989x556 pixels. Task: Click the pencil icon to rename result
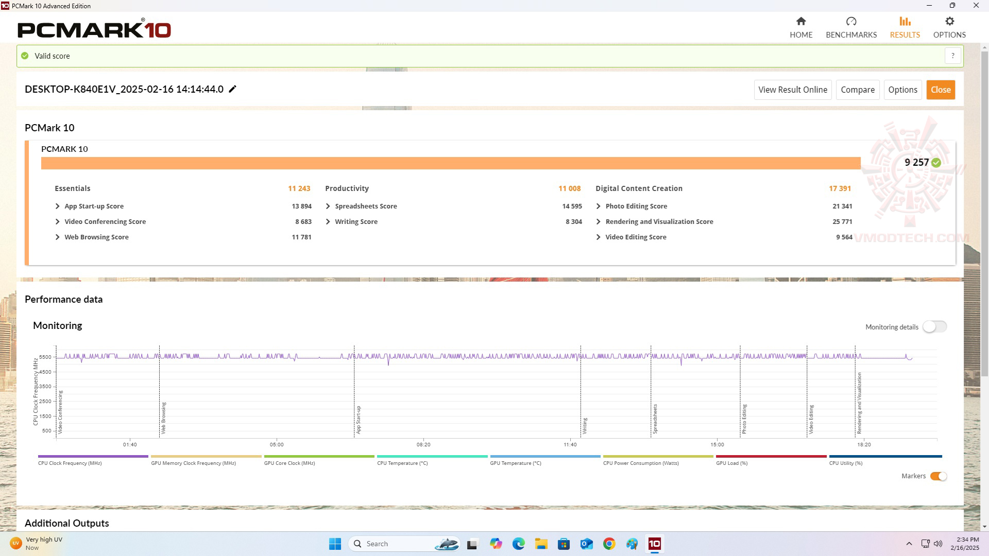(232, 89)
